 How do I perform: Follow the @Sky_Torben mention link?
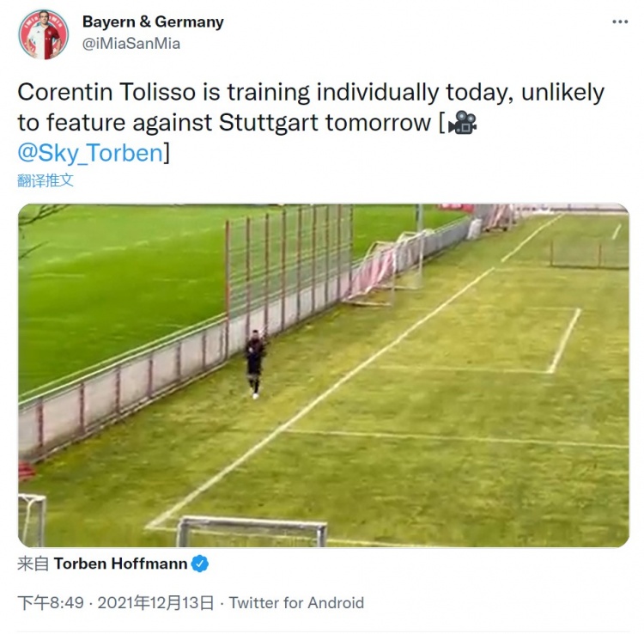(x=90, y=153)
